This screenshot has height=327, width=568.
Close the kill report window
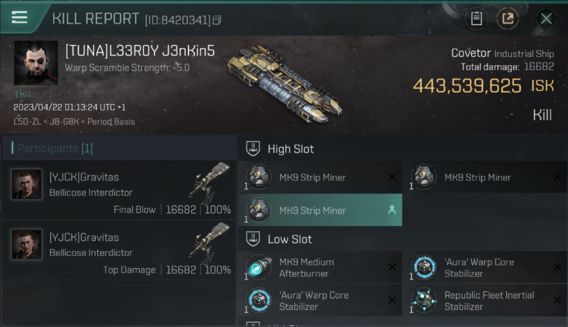pos(546,19)
